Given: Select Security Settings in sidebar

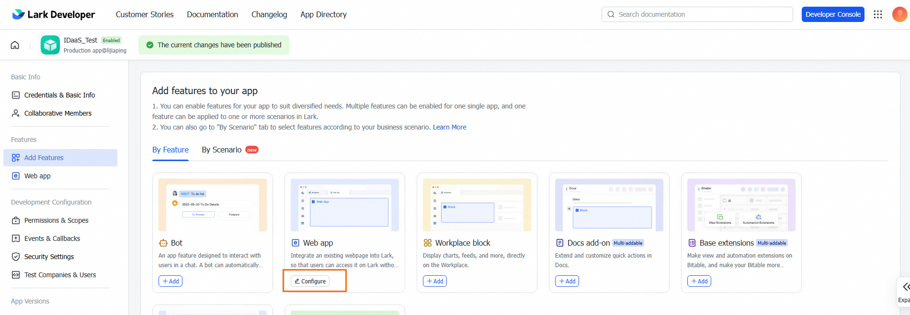Looking at the screenshot, I should tap(60, 257).
